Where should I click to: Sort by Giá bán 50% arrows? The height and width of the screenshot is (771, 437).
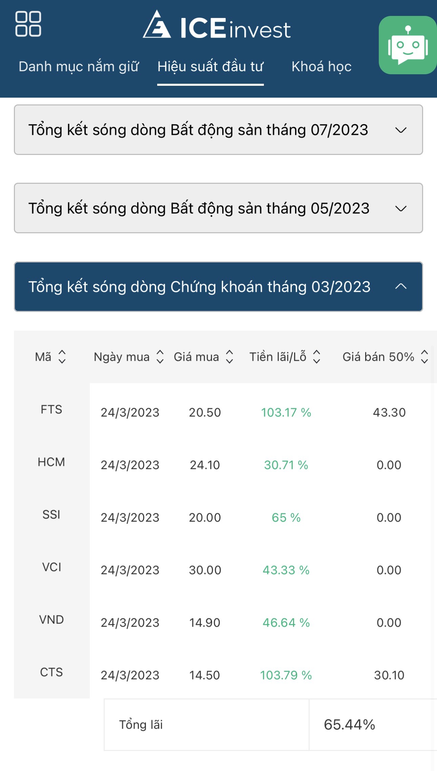[x=424, y=357]
